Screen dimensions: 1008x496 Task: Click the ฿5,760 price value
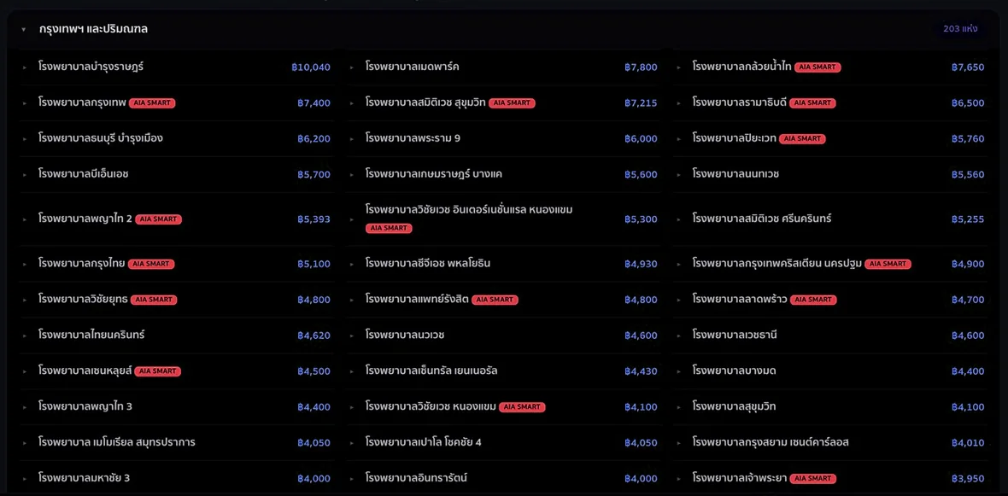[968, 138]
